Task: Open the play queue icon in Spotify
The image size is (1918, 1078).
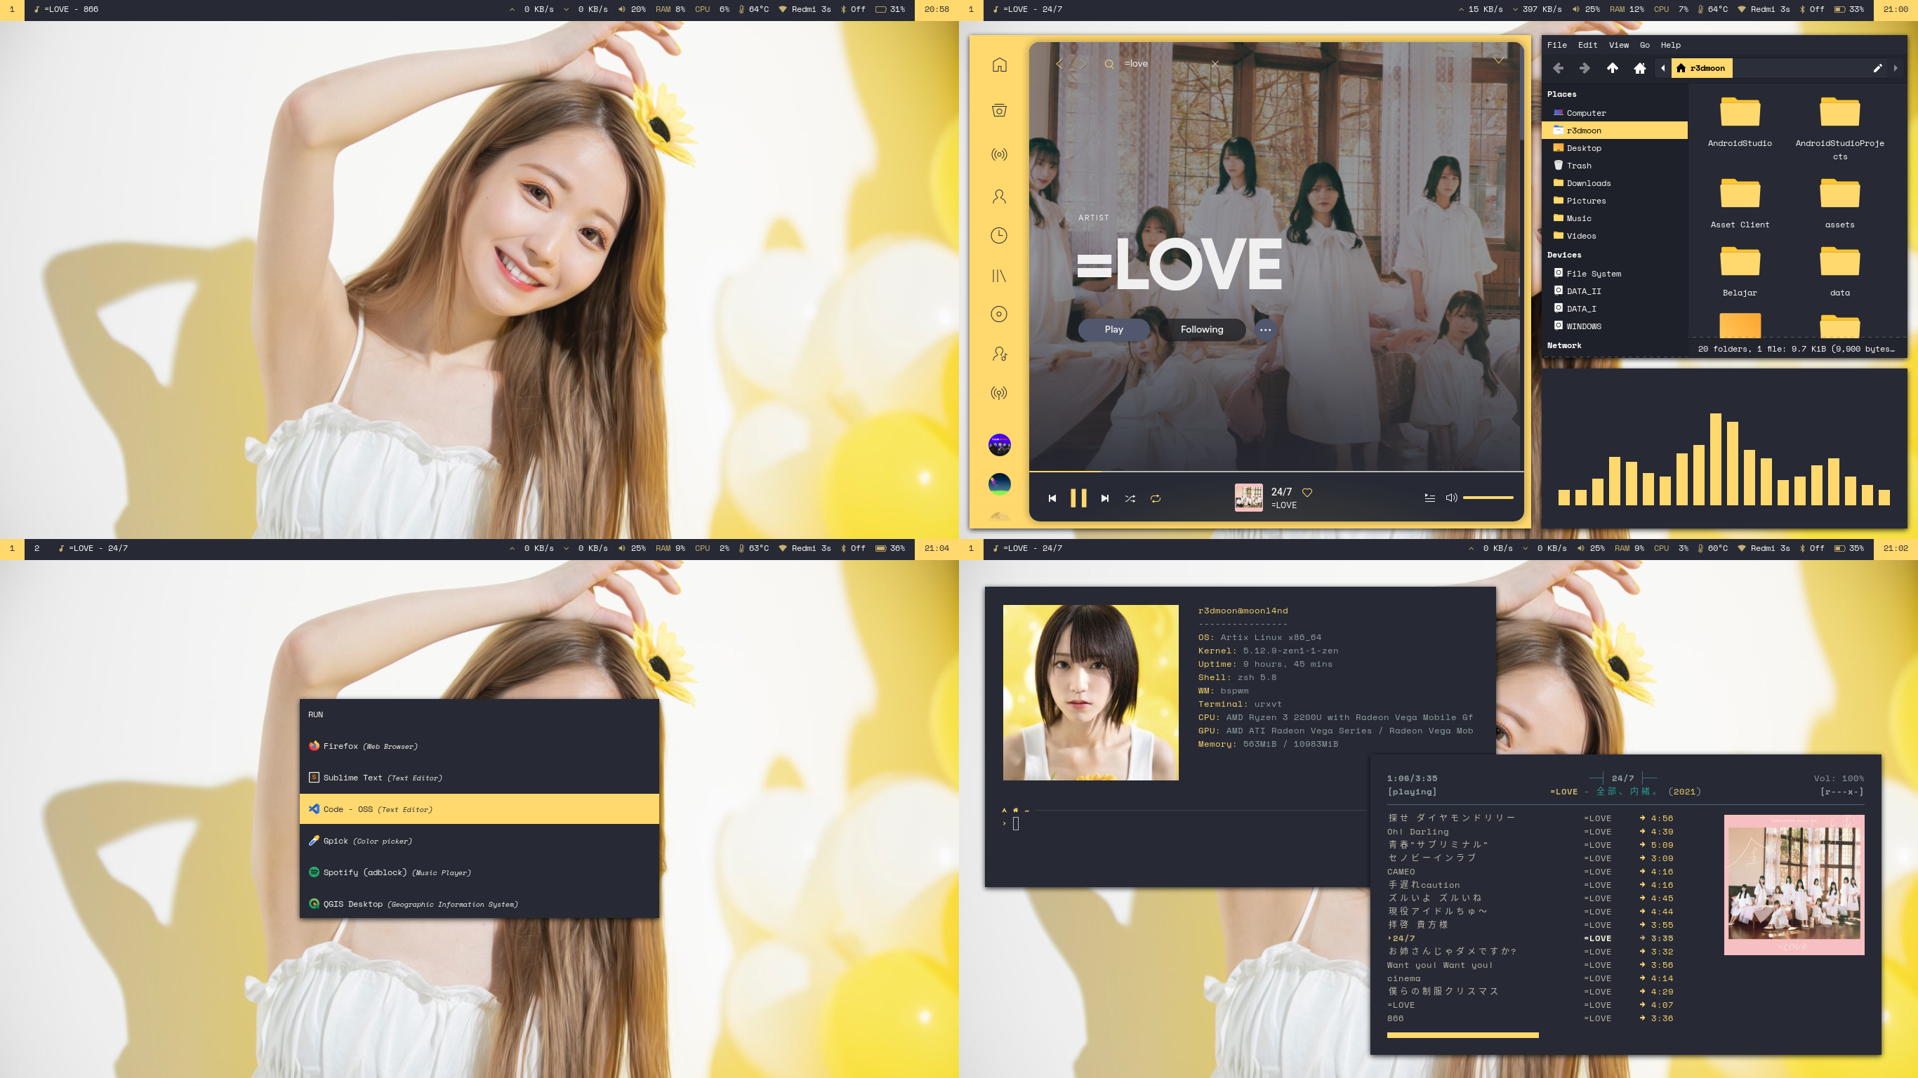Action: coord(1429,498)
